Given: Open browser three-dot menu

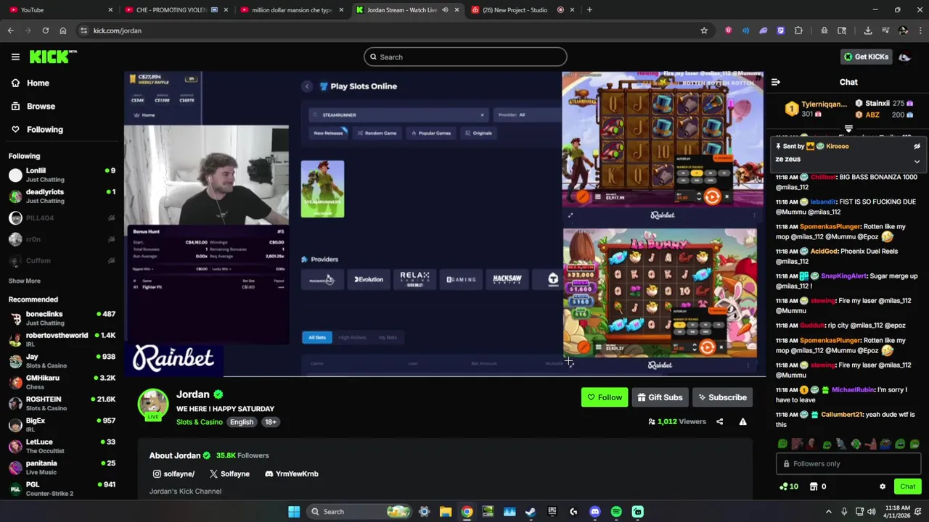Looking at the screenshot, I should click(x=920, y=30).
